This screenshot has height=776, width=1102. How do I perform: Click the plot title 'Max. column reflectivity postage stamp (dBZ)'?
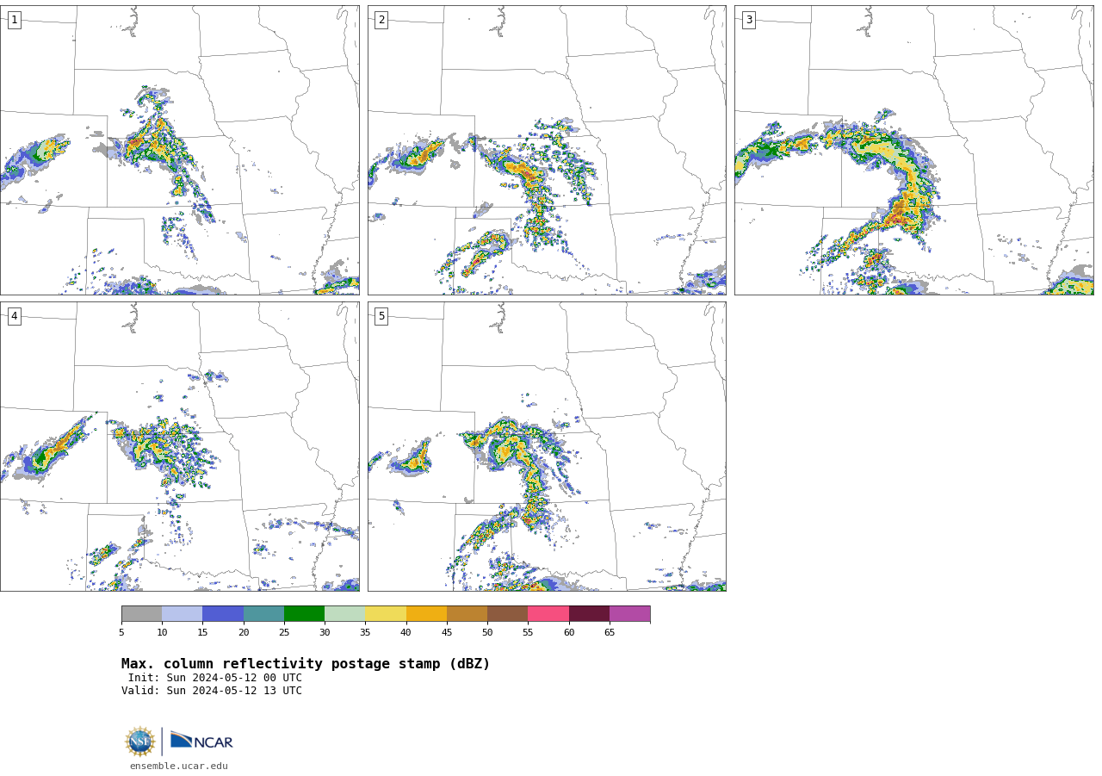pos(306,664)
